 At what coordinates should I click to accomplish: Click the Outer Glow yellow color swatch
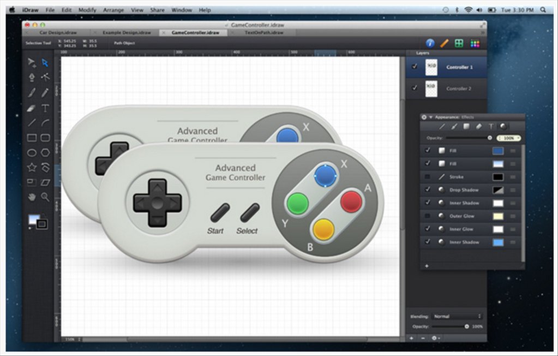point(497,216)
